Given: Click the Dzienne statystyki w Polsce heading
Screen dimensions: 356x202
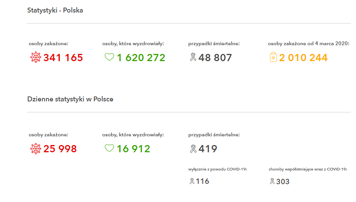Looking at the screenshot, I should tap(70, 99).
